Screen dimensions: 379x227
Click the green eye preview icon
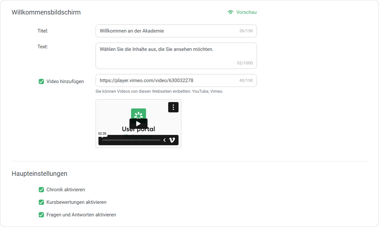coord(230,12)
